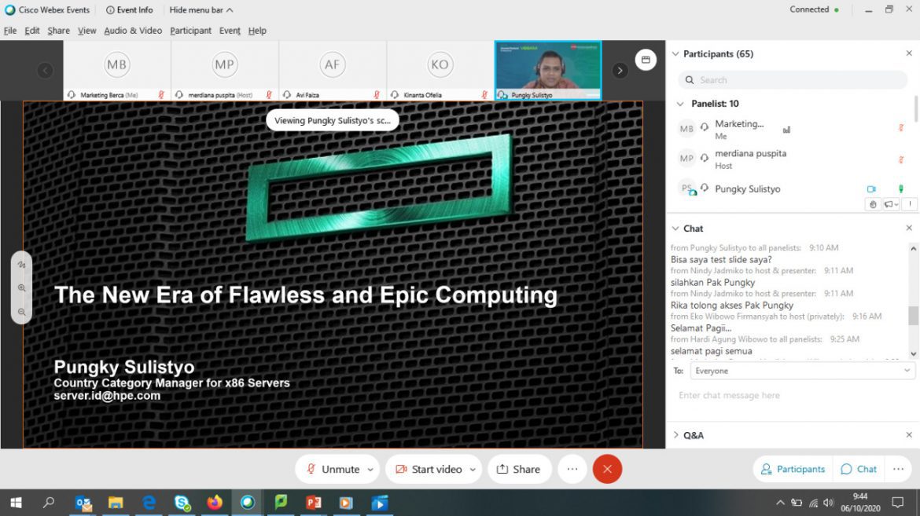The height and width of the screenshot is (516, 920).
Task: Collapse the Participants panel header
Action: pos(675,54)
